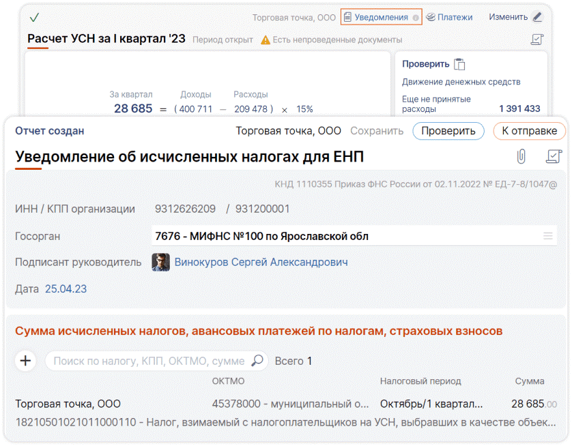Open Платежи payments section
The image size is (572, 446).
(x=449, y=17)
